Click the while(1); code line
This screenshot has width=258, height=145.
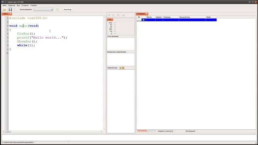click(x=26, y=46)
